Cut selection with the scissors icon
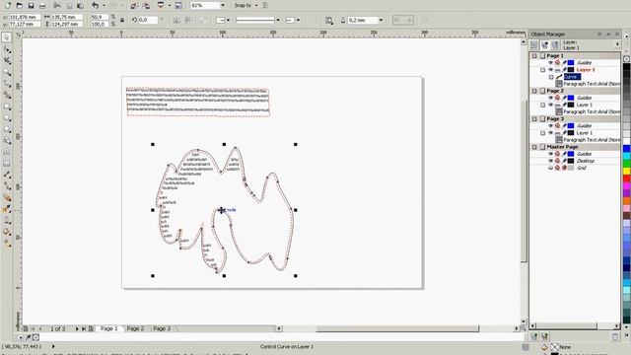Viewport: 631px width, 355px height. [x=57, y=5]
